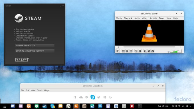Click the Bing icon in Skype

pyautogui.click(x=110, y=97)
